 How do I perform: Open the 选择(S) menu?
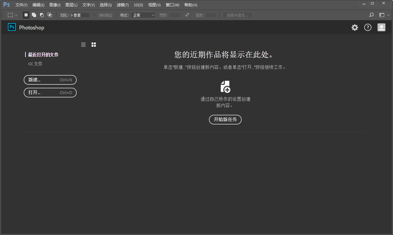106,5
